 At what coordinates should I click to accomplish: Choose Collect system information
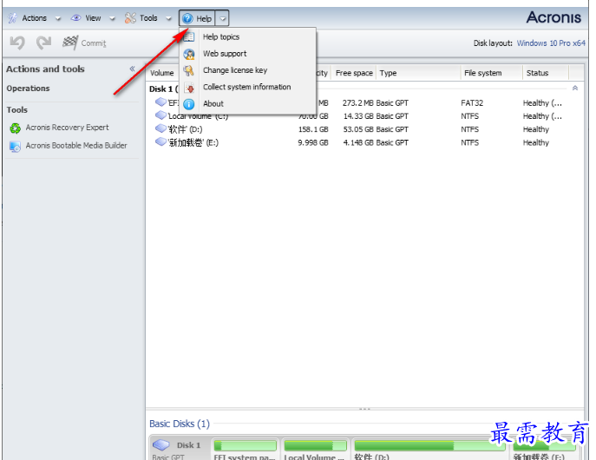[x=248, y=87]
